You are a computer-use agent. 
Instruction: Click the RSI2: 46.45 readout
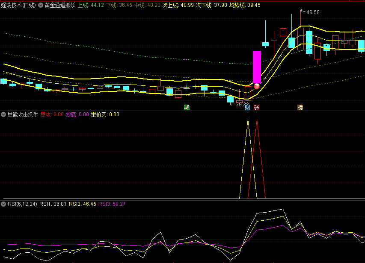point(83,204)
